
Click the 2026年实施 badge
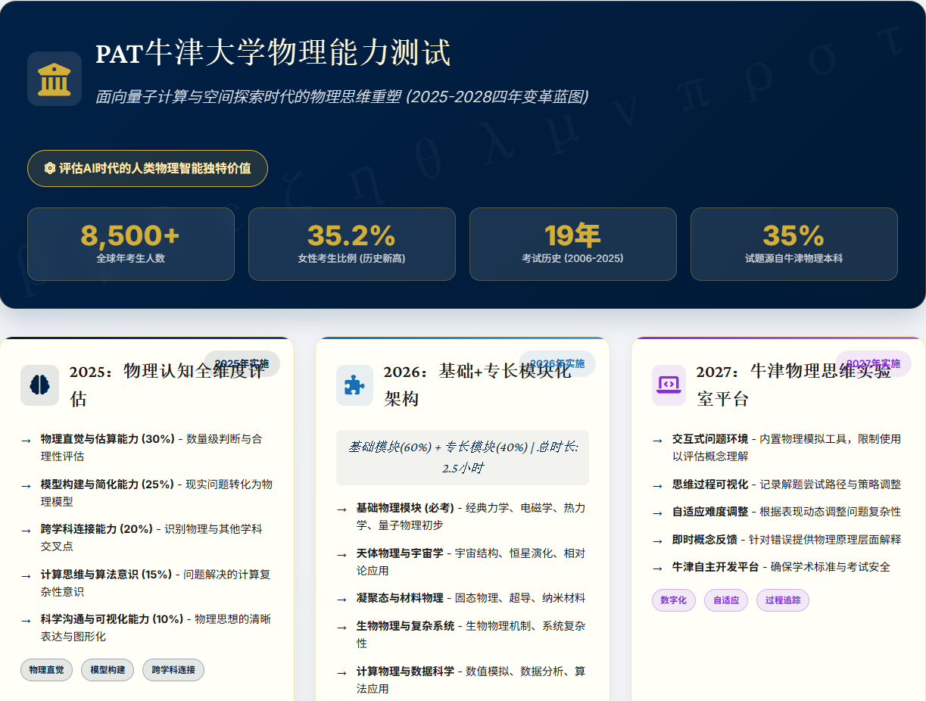[x=557, y=364]
